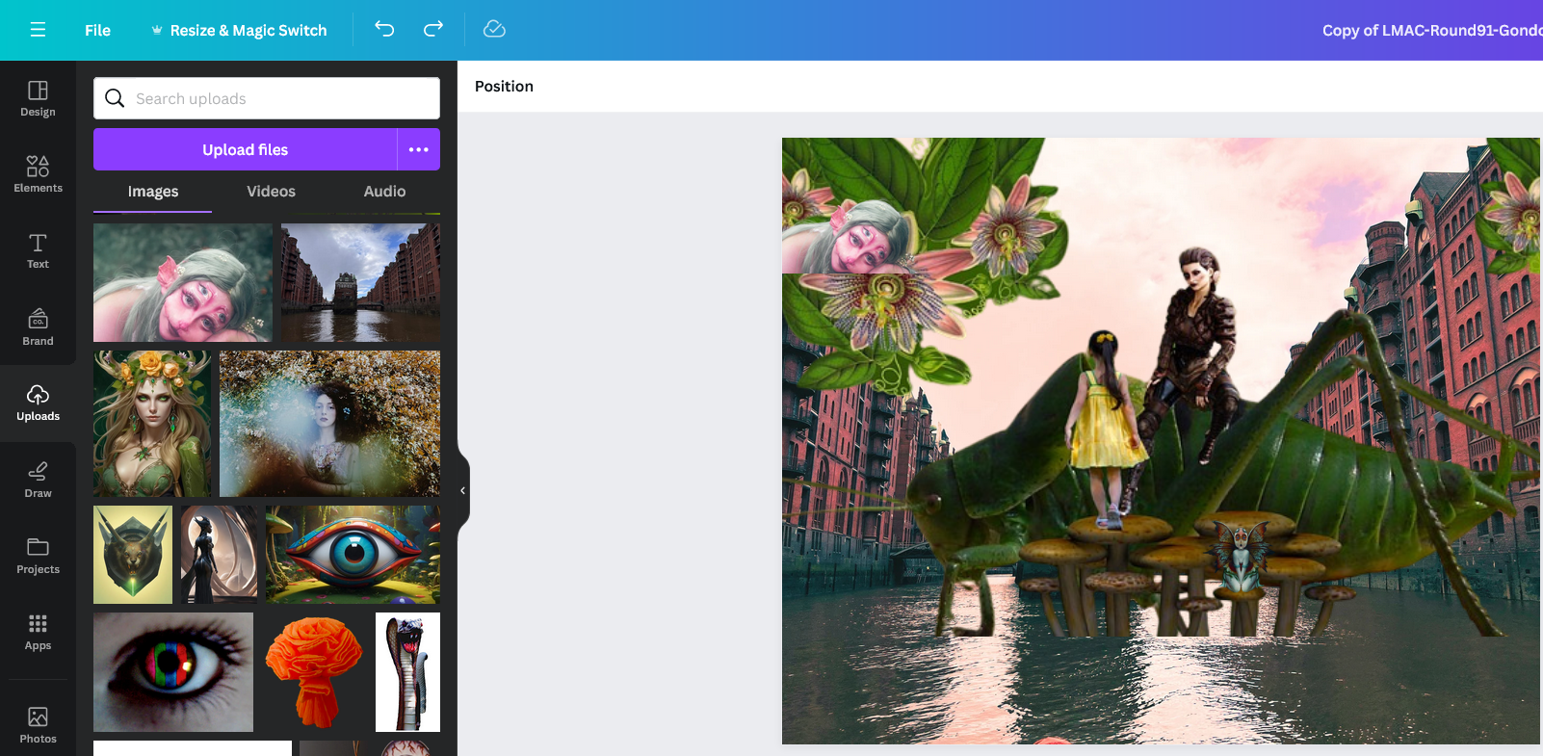Screen dimensions: 1543x756
Task: Click the Upload files button
Action: click(245, 149)
